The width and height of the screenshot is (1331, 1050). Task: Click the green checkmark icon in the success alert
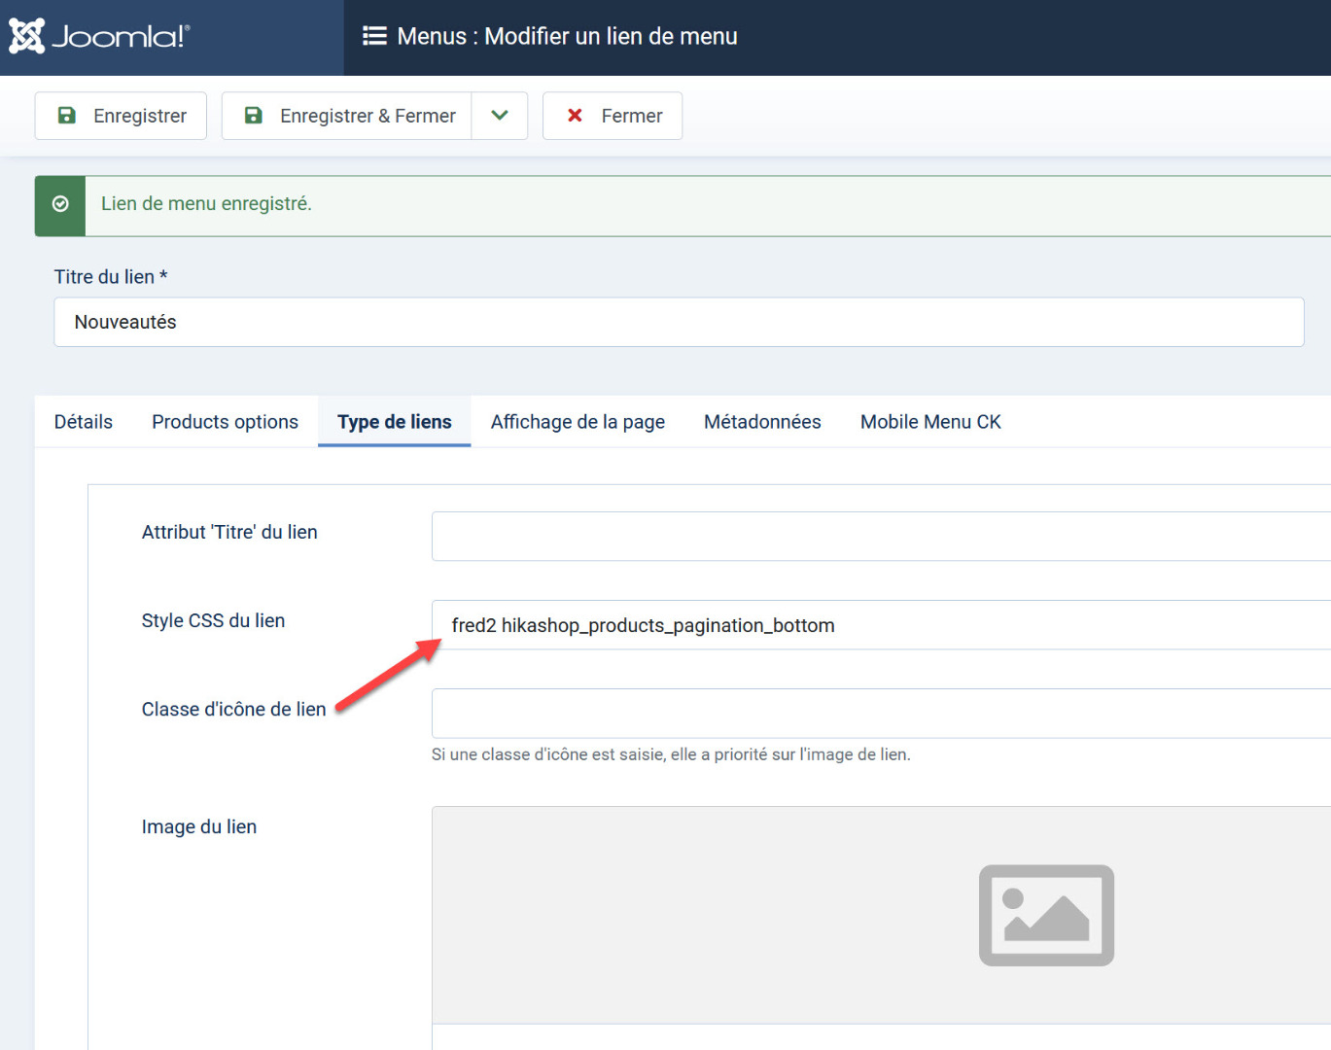tap(60, 204)
